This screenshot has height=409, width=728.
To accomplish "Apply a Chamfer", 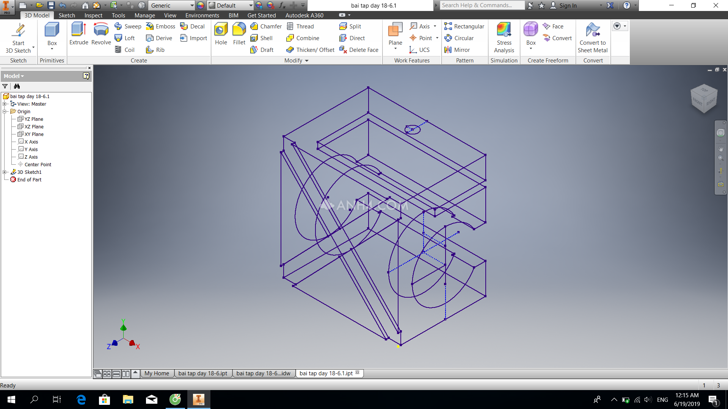I will pyautogui.click(x=266, y=26).
